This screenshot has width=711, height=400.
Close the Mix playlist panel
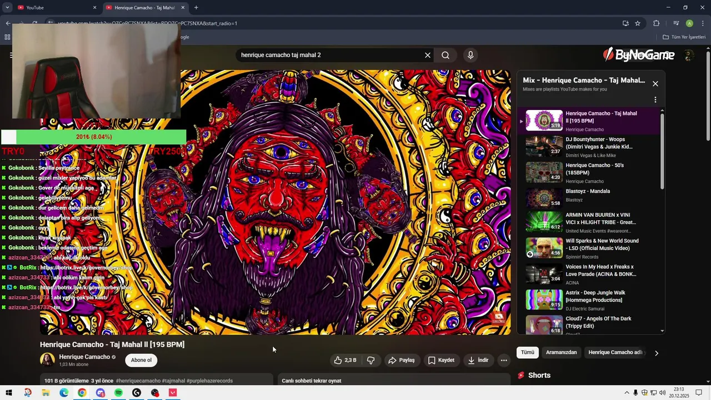pyautogui.click(x=655, y=84)
